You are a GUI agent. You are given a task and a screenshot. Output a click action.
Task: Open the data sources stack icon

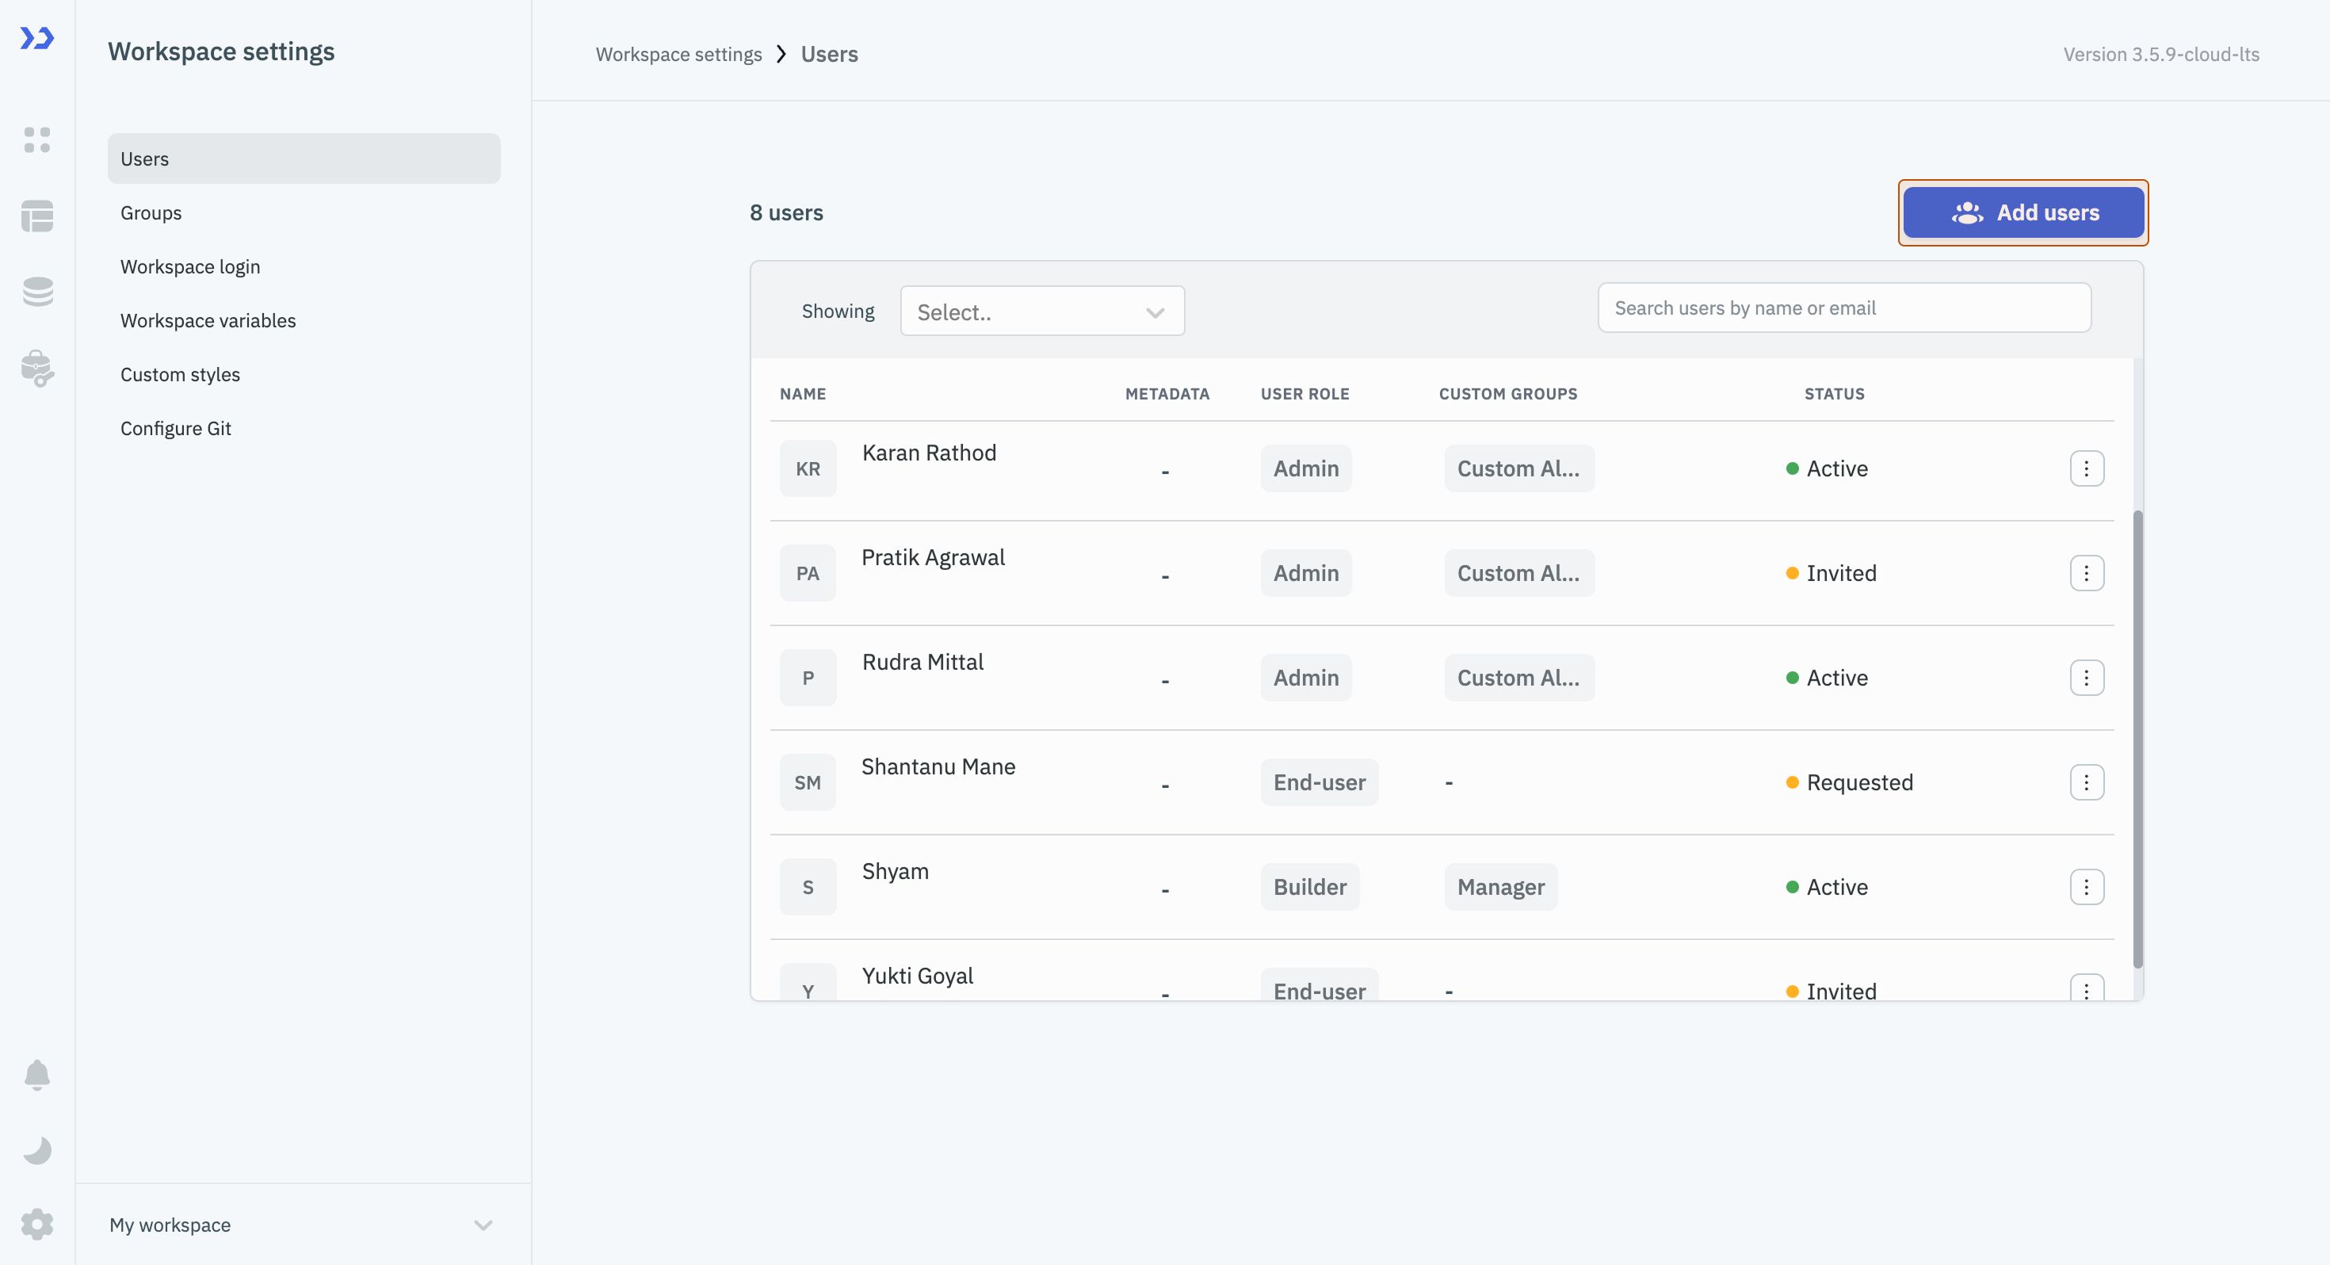click(x=37, y=292)
